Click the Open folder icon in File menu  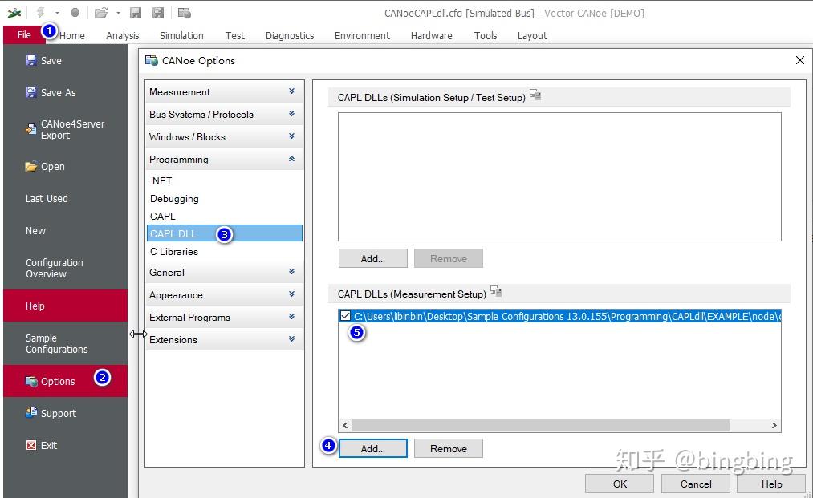pos(31,166)
